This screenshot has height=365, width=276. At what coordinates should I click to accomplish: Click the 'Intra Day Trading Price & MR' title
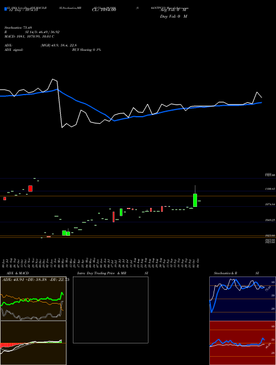tap(102, 273)
